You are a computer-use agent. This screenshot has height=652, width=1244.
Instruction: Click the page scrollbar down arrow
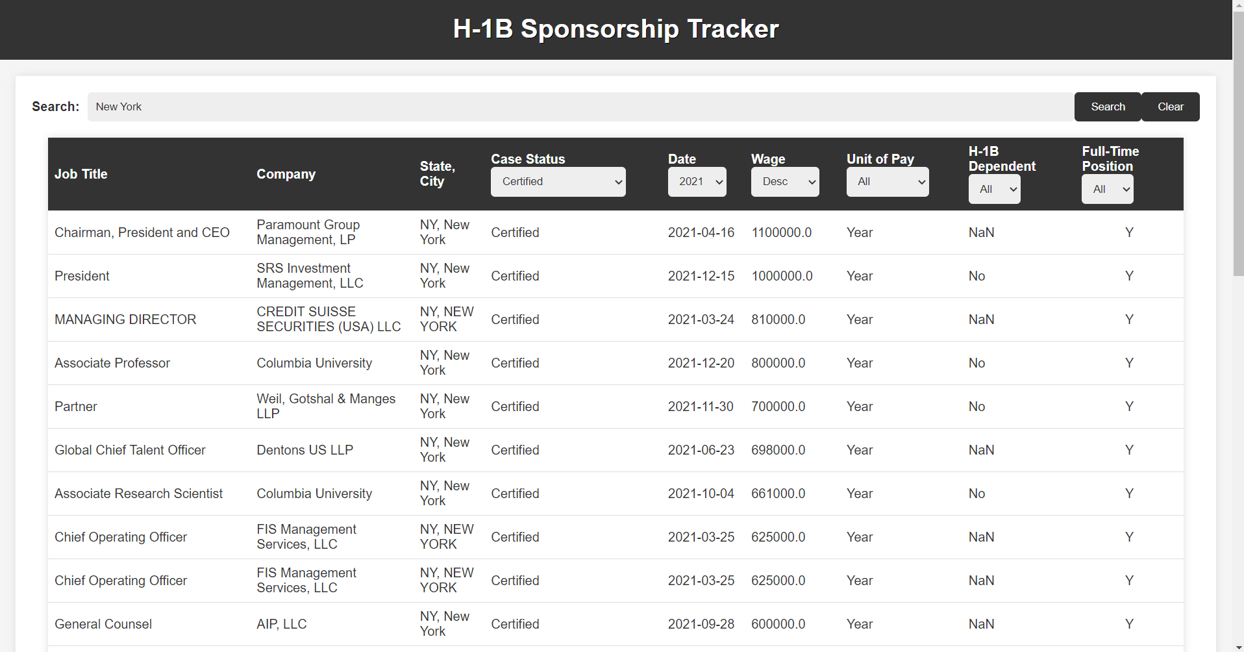(x=1238, y=646)
